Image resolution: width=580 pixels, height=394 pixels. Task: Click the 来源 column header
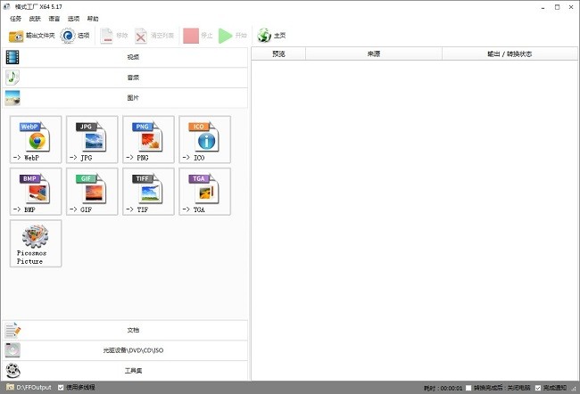tap(373, 53)
